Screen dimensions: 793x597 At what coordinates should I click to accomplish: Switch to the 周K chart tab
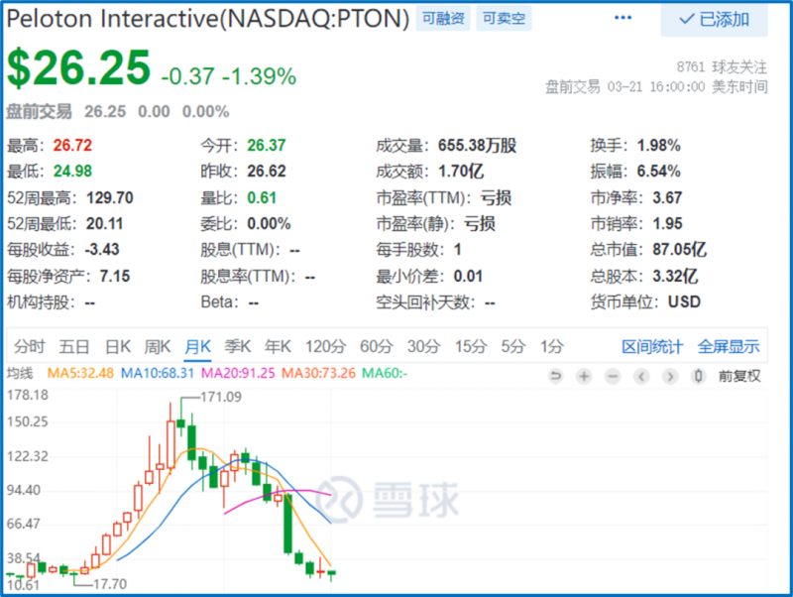point(158,346)
